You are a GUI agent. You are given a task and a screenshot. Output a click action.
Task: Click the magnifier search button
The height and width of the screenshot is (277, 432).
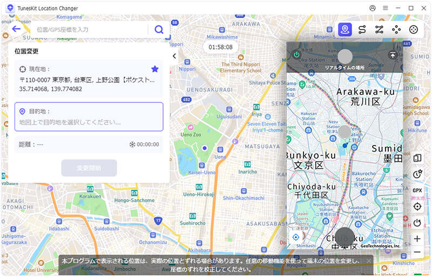[x=159, y=30]
